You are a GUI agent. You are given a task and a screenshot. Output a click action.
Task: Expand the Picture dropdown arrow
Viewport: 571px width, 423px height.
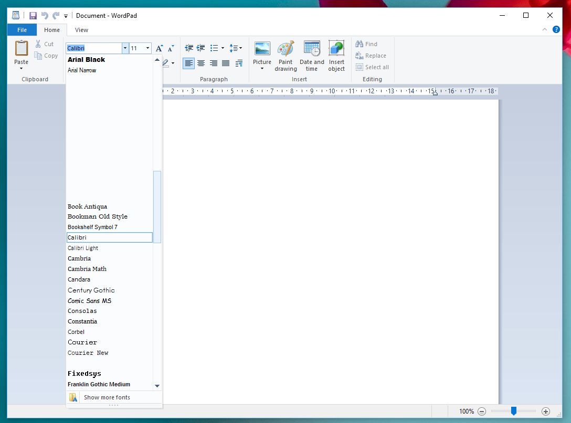[x=262, y=69]
